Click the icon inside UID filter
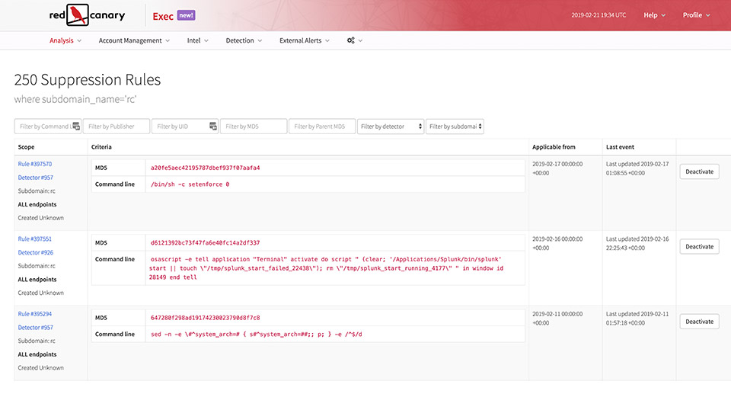The image size is (731, 394). 213,127
